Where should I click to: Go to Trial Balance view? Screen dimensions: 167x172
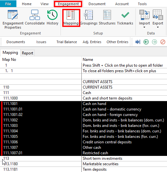click(67, 42)
